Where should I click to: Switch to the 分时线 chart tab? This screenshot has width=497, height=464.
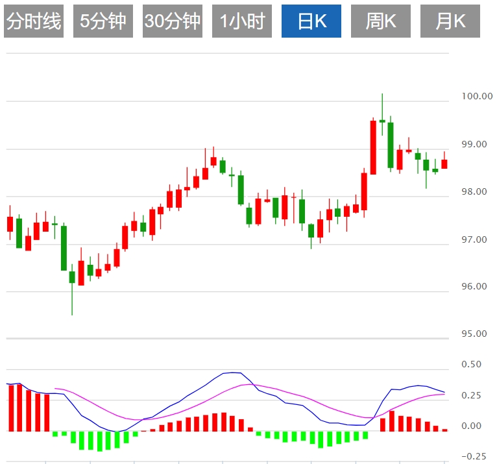34,21
